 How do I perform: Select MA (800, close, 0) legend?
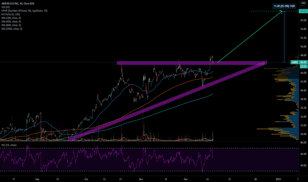[x=11, y=25]
